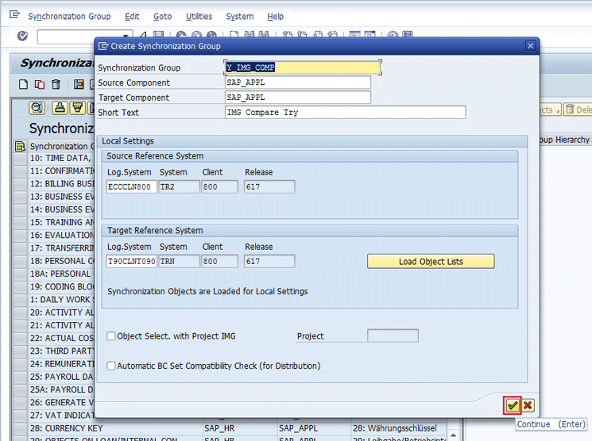
Task: Open the Synchronization Group menu
Action: click(x=69, y=16)
